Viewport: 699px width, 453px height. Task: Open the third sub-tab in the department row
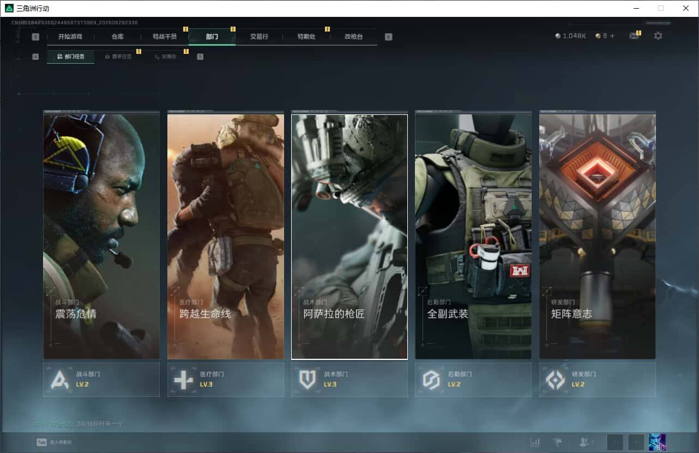[165, 57]
